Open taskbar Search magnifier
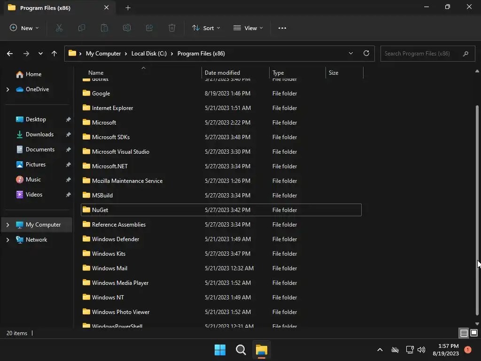 coord(241,350)
